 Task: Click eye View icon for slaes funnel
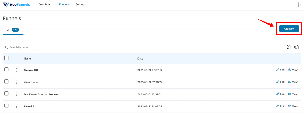(x=290, y=82)
